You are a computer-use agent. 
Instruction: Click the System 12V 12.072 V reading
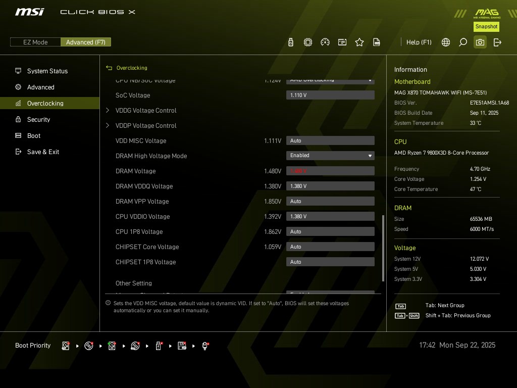[x=479, y=259]
